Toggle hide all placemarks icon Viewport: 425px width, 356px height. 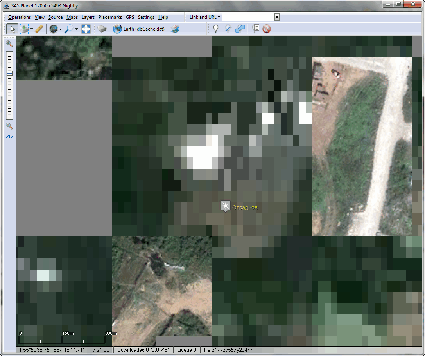(x=267, y=29)
